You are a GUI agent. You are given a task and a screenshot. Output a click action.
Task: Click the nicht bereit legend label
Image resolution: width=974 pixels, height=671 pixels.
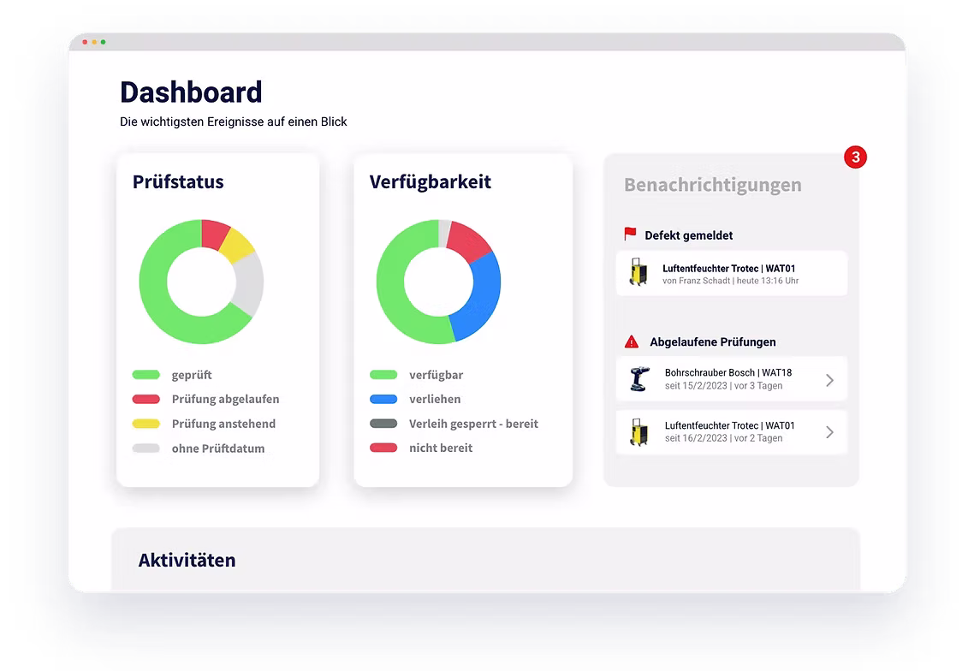(441, 448)
